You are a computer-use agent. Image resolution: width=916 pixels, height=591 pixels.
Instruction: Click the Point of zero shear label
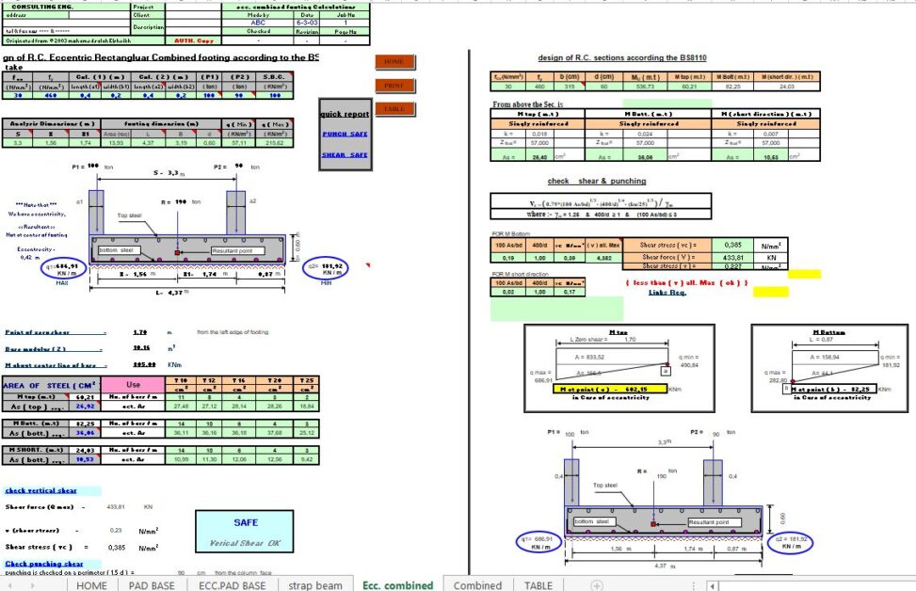[x=38, y=332]
